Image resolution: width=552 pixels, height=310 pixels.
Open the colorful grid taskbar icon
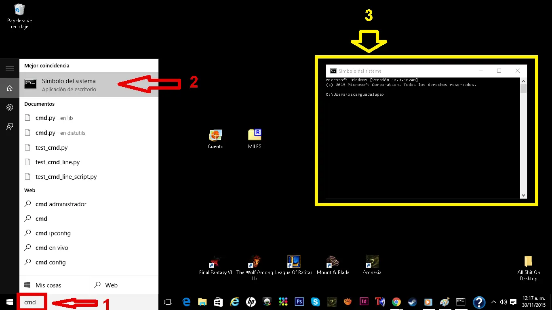(x=283, y=302)
